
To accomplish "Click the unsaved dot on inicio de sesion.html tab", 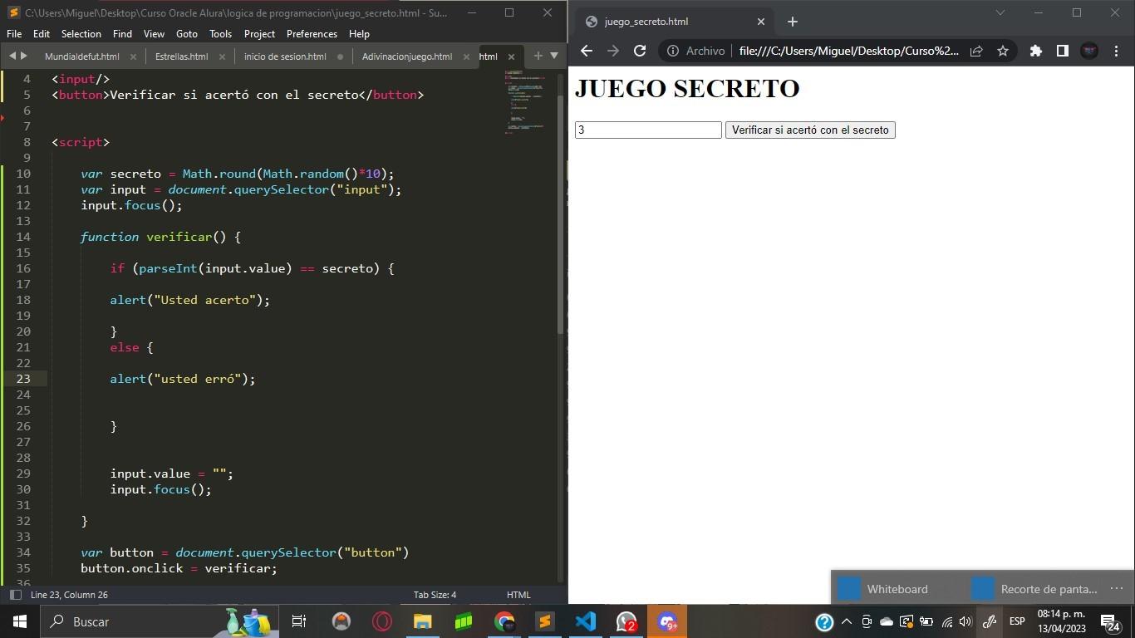I will click(x=340, y=56).
